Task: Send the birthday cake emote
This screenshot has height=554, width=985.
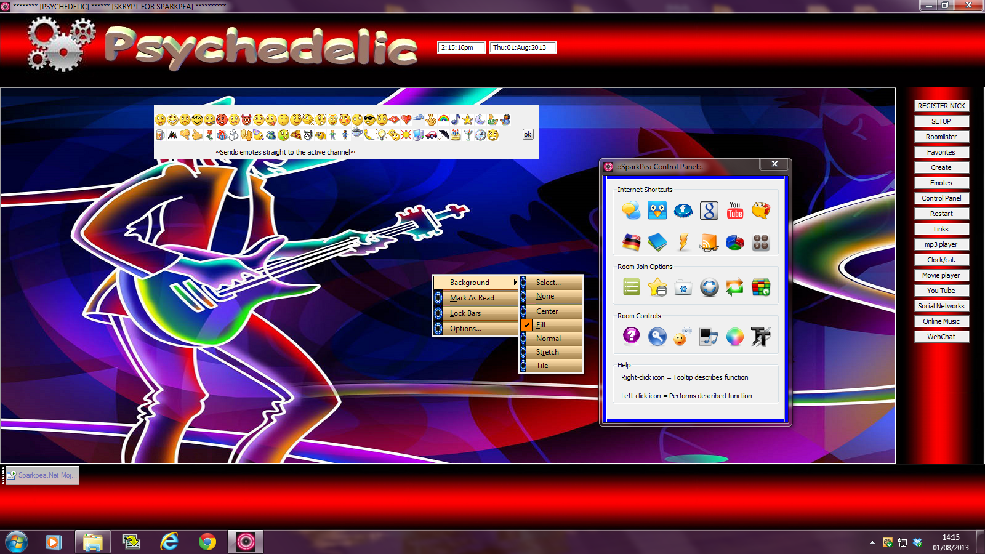Action: [x=456, y=135]
